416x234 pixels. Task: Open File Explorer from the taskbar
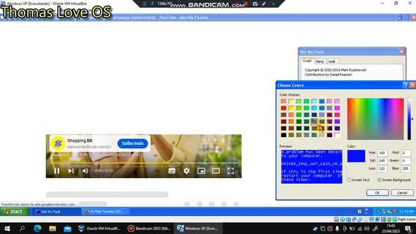click(x=53, y=228)
